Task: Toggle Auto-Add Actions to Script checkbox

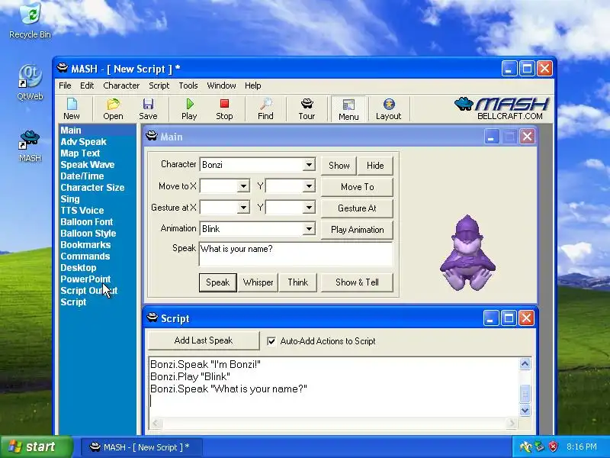Action: tap(271, 341)
